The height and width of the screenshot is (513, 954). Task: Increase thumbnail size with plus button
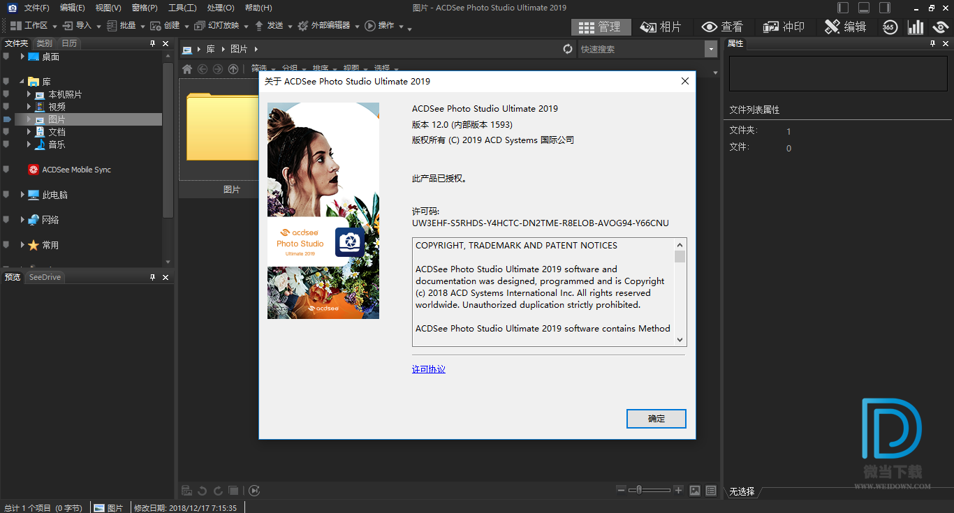(678, 491)
